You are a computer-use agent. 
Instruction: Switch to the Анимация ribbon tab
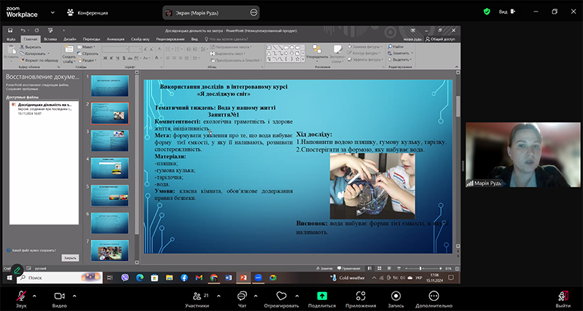pos(116,39)
